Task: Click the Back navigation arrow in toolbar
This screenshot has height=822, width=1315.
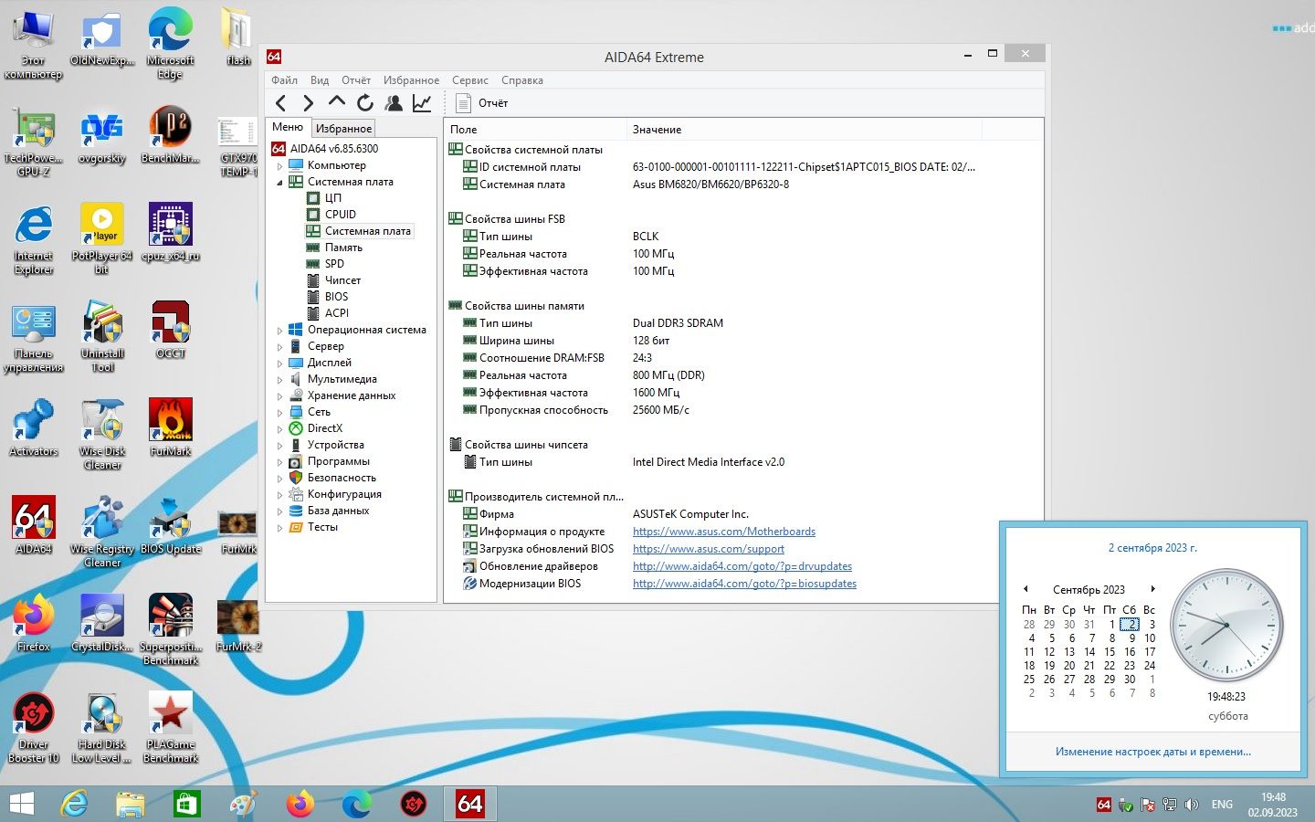Action: coord(281,103)
